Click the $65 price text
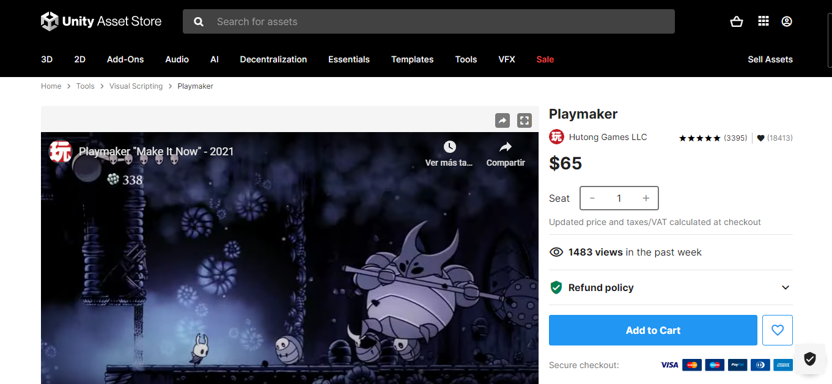 point(565,163)
